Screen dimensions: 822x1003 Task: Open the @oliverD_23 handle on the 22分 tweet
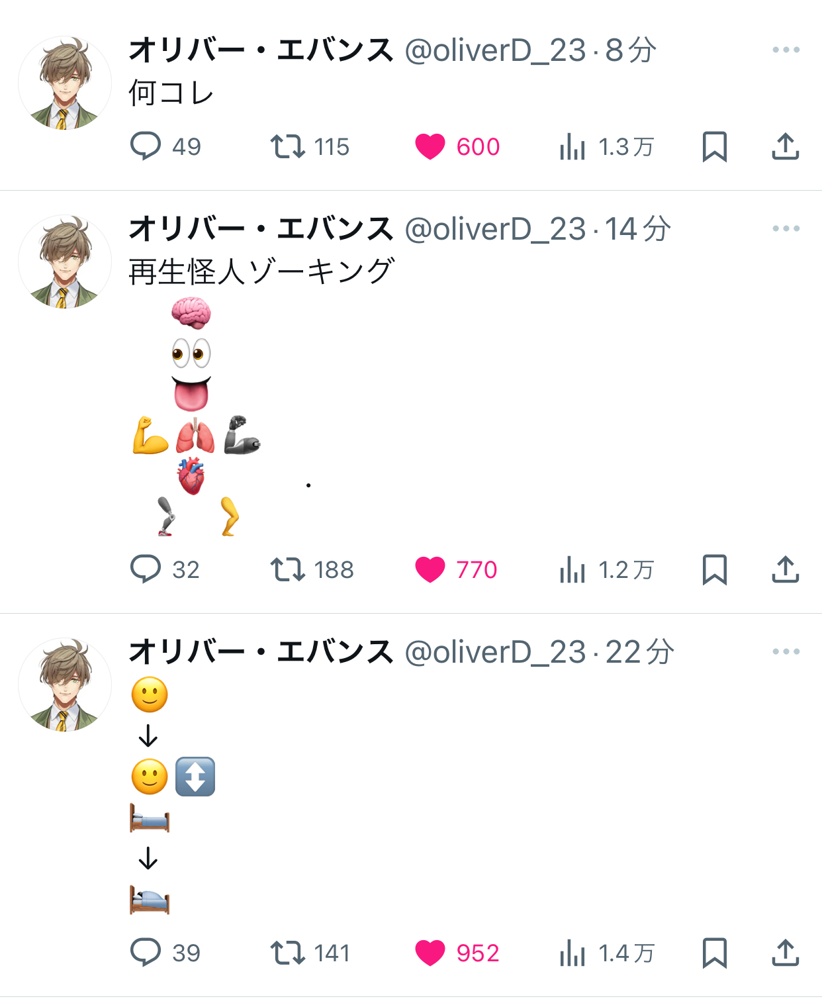(495, 652)
